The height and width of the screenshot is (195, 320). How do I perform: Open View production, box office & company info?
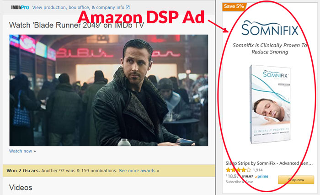point(78,7)
